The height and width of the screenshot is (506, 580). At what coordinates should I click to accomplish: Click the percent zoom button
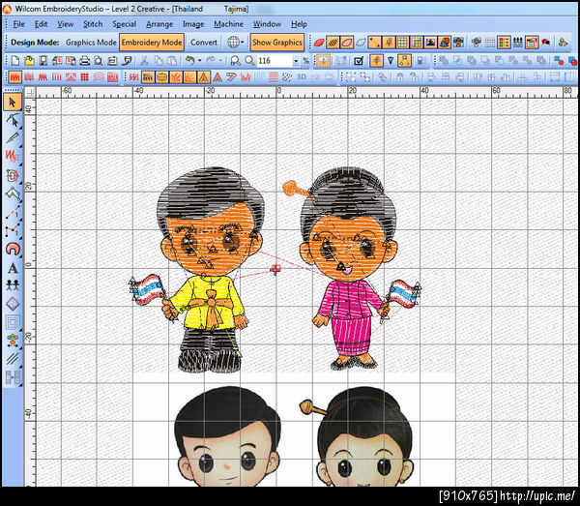[305, 61]
